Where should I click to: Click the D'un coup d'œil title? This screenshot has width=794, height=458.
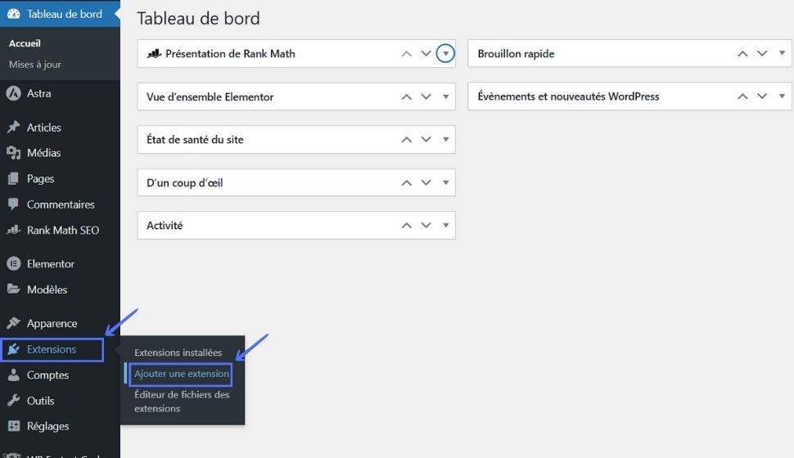click(185, 182)
